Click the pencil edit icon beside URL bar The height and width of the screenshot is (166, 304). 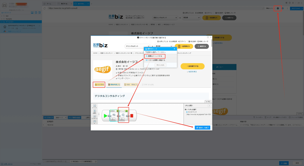[263, 8]
